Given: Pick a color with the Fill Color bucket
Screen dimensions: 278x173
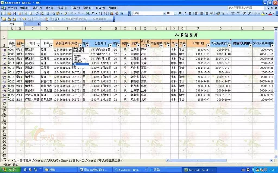Looking at the screenshot, I should pos(263,14).
